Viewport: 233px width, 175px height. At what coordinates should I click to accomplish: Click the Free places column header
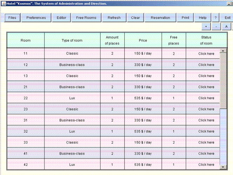(x=174, y=40)
